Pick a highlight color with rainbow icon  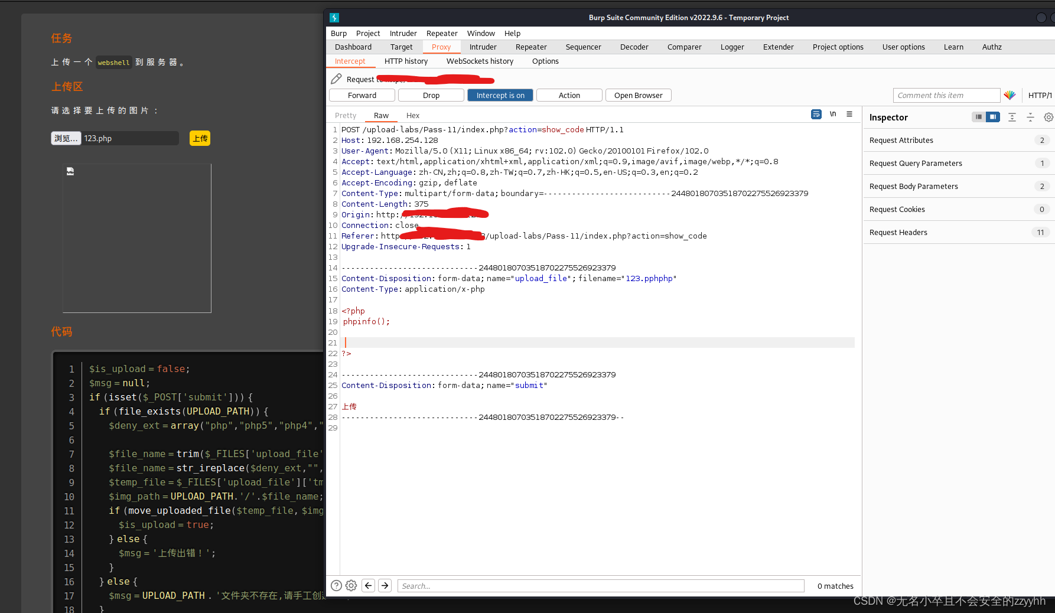click(x=1010, y=95)
